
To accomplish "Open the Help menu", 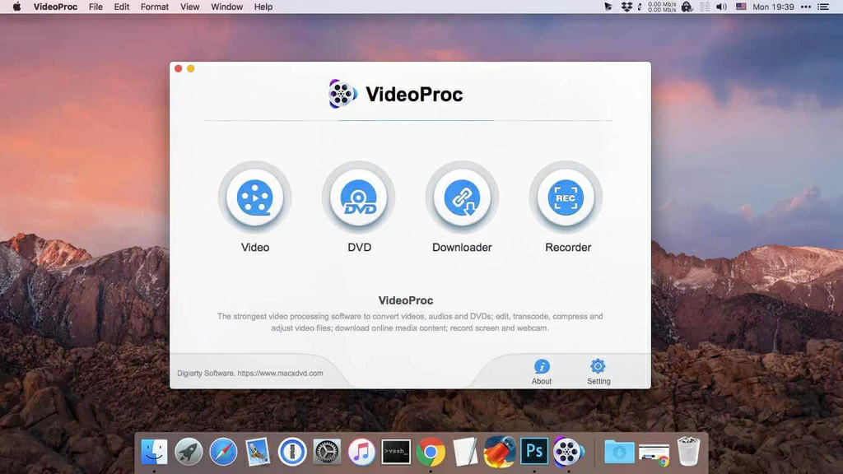I will (x=263, y=7).
